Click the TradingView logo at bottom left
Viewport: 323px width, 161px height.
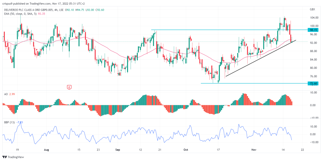coord(13,157)
